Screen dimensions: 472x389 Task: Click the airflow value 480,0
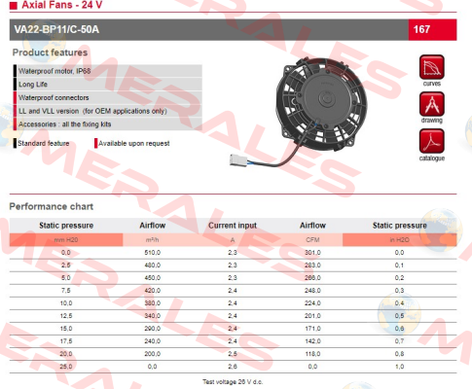coord(152,265)
